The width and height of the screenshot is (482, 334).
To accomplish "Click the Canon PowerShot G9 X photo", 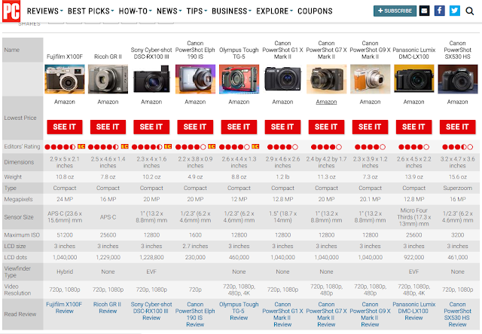I will click(370, 79).
